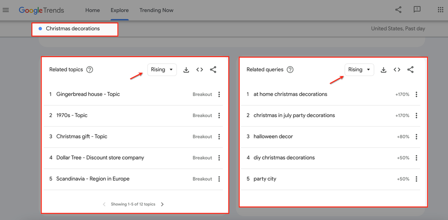Open Related topics help icon
This screenshot has height=220, width=448.
pyautogui.click(x=90, y=70)
